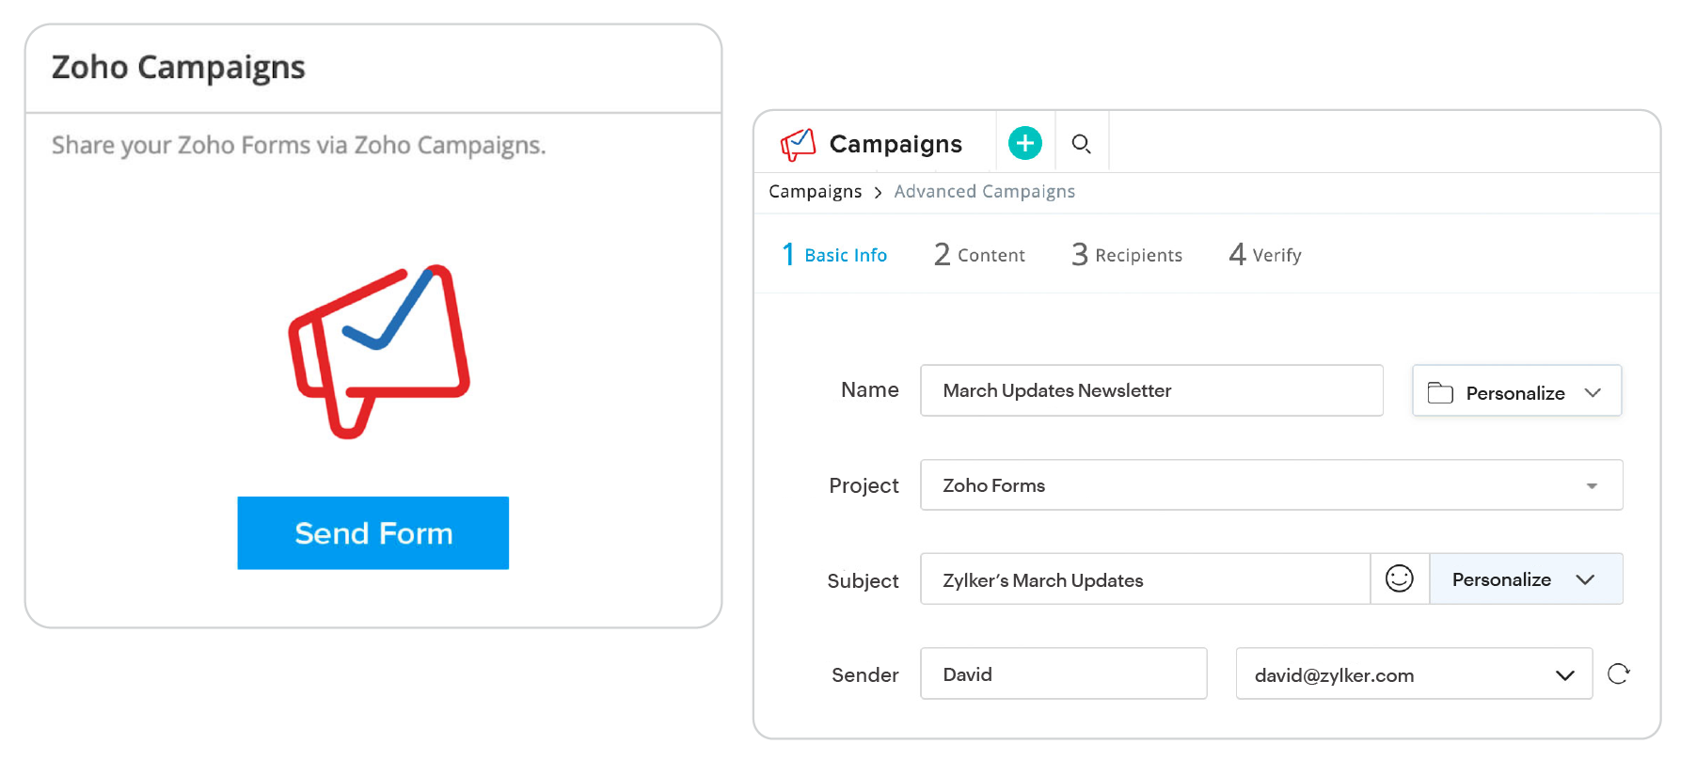Open the emoji picker for Subject
This screenshot has height=776, width=1696.
(1399, 578)
